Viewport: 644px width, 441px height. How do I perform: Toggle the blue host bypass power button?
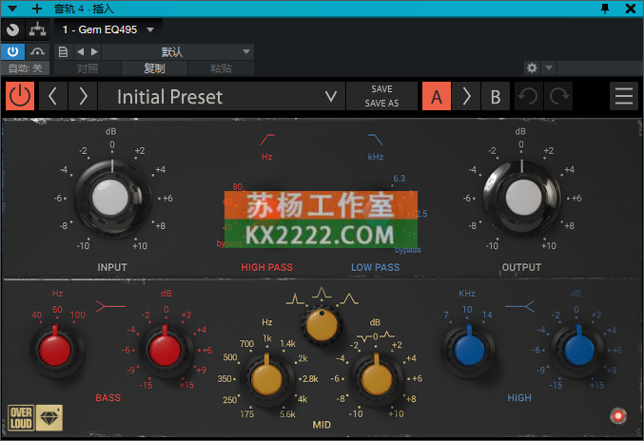(12, 51)
